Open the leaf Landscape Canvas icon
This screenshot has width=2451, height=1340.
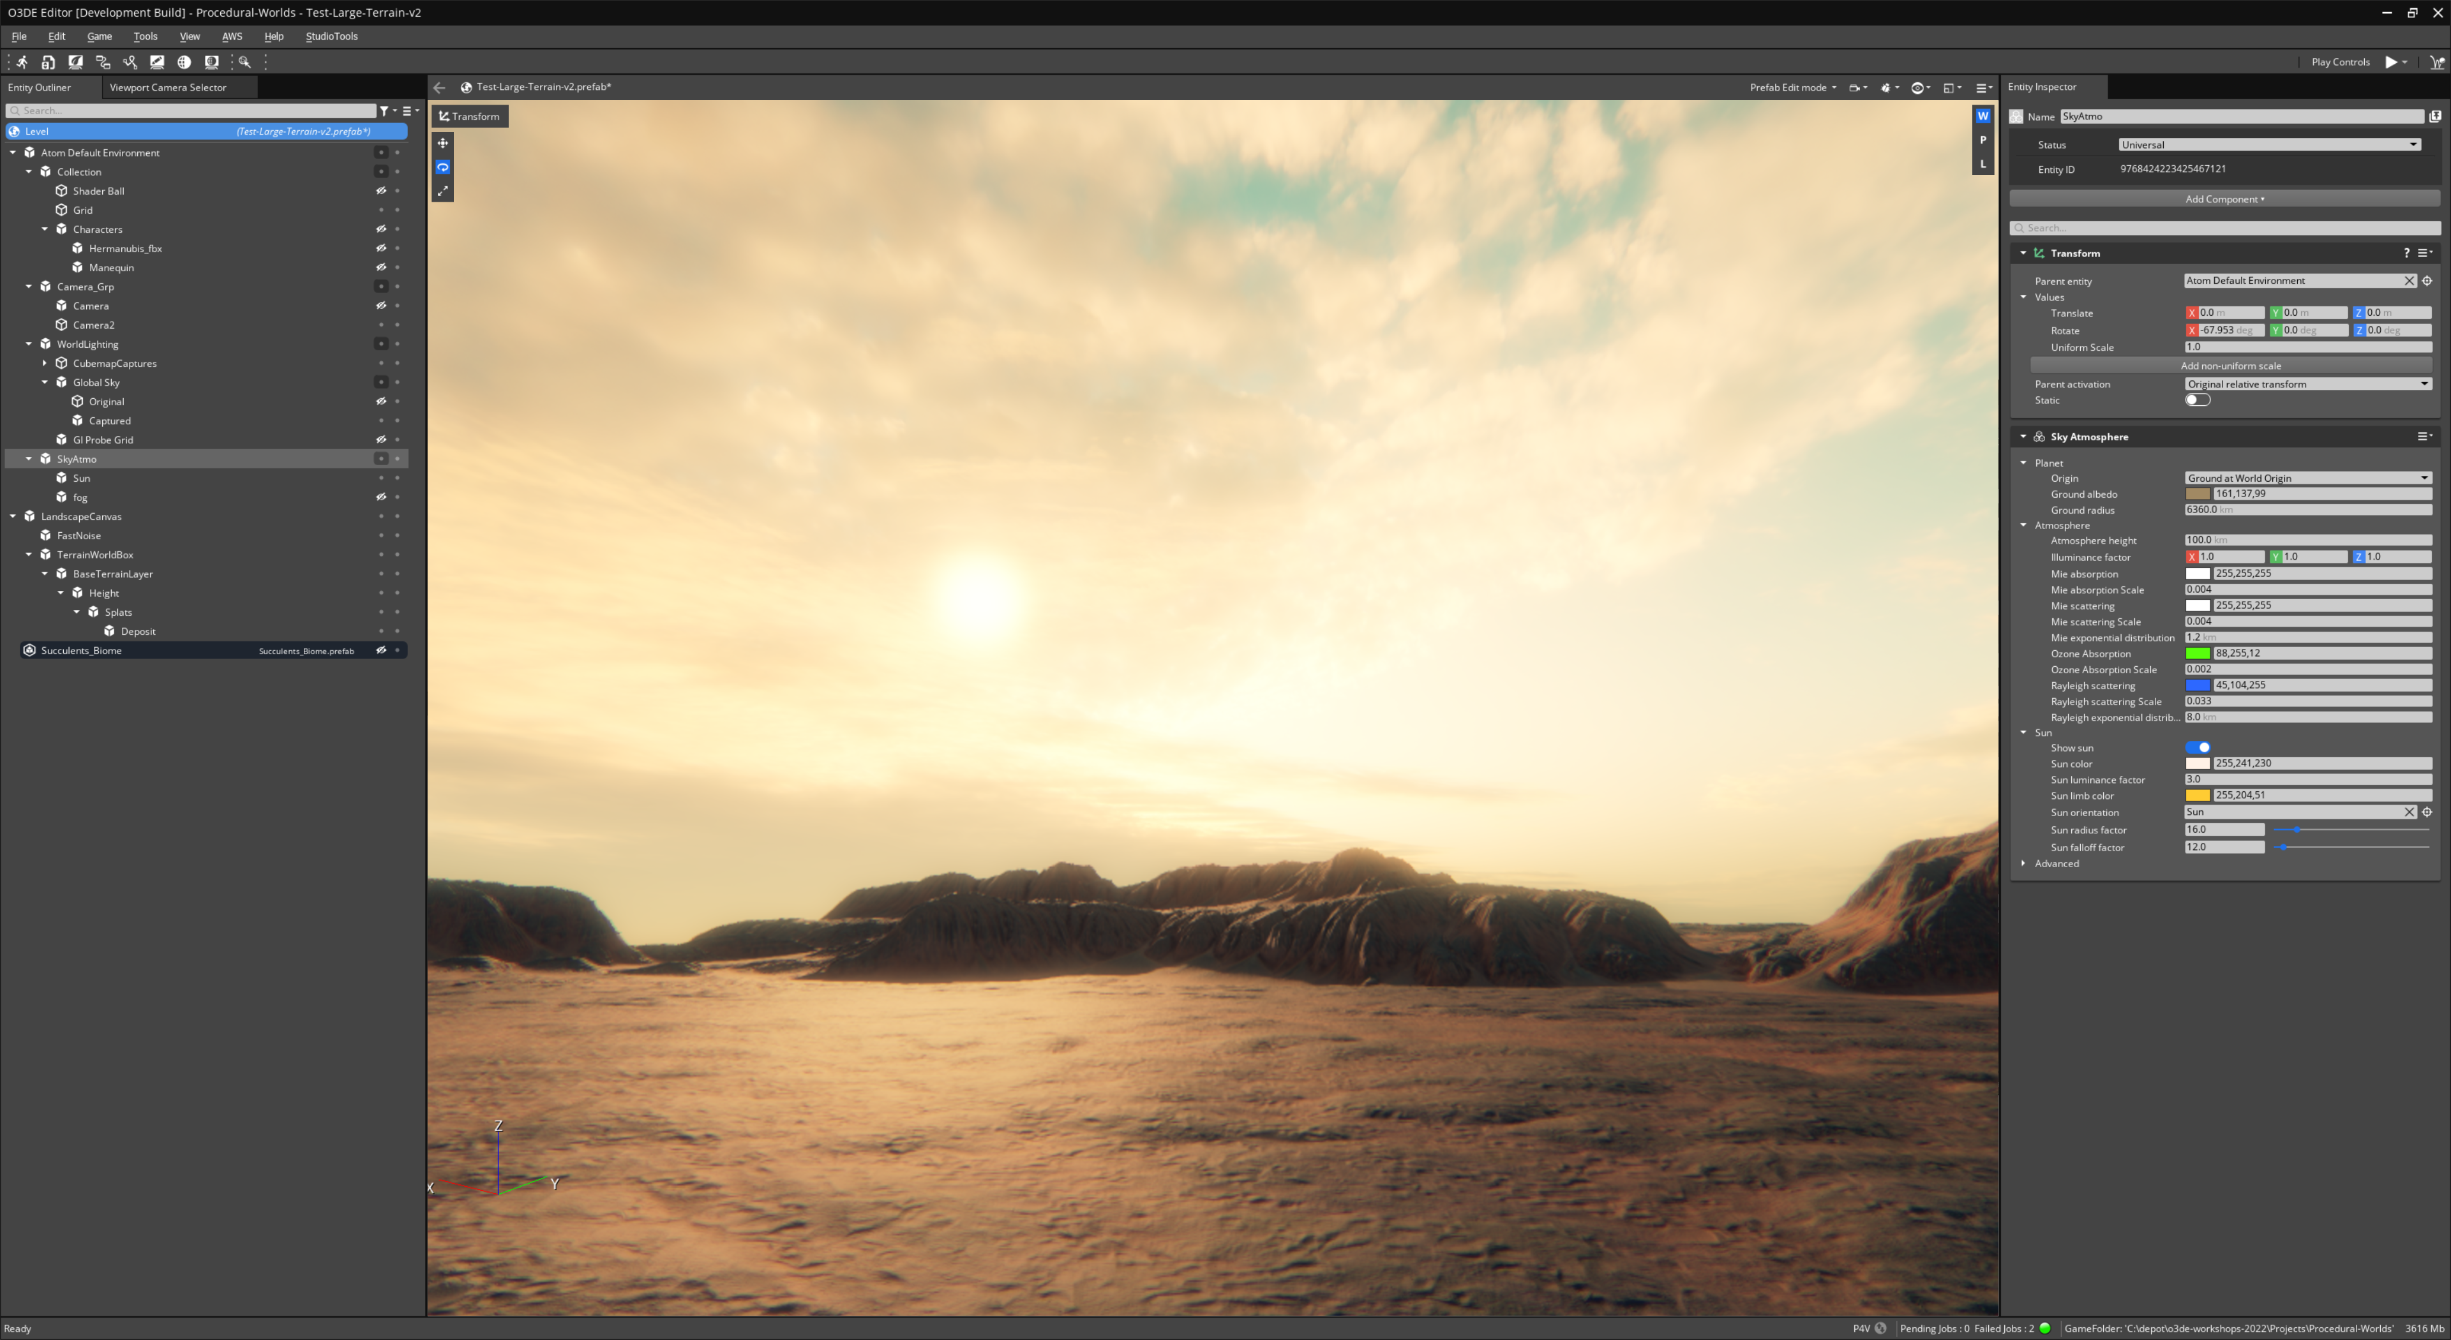click(75, 62)
